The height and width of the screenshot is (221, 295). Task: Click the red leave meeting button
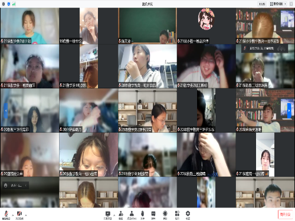click(x=285, y=215)
